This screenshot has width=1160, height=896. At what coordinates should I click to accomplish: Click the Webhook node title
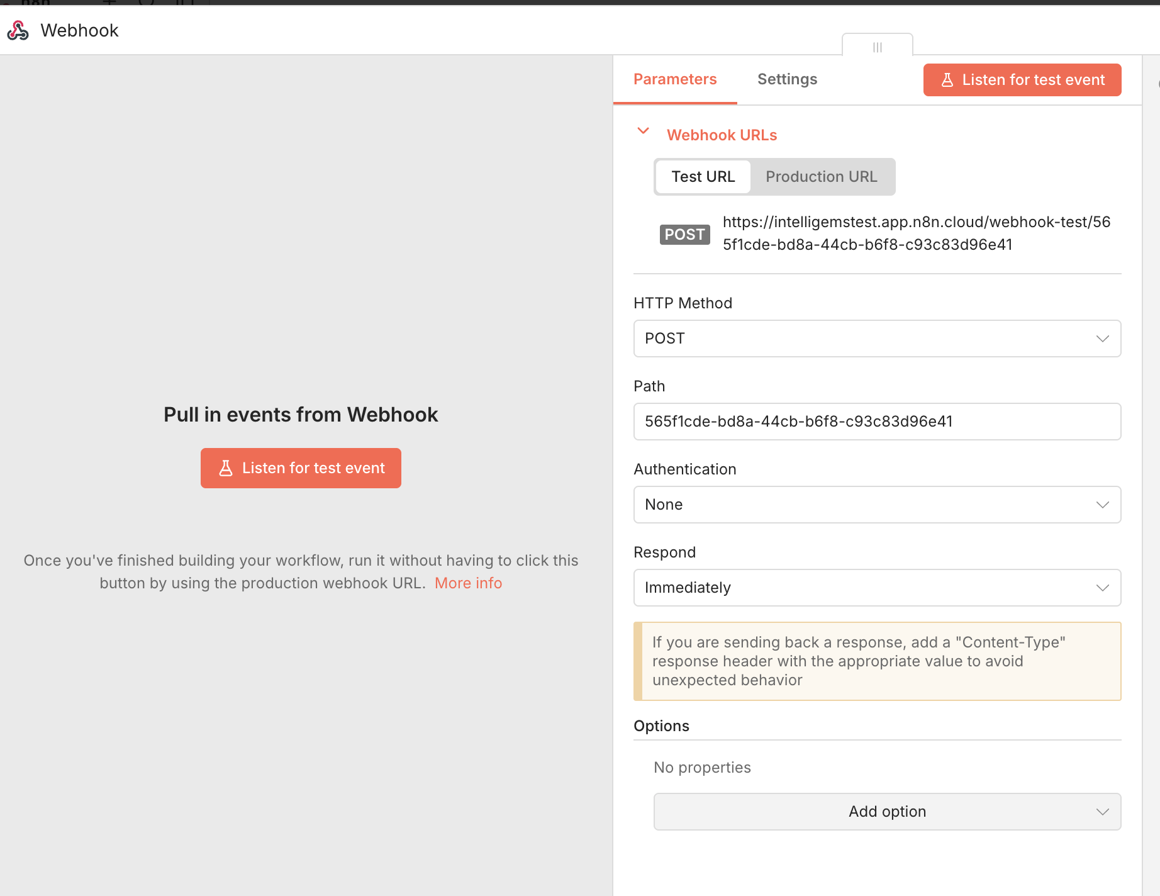(79, 30)
